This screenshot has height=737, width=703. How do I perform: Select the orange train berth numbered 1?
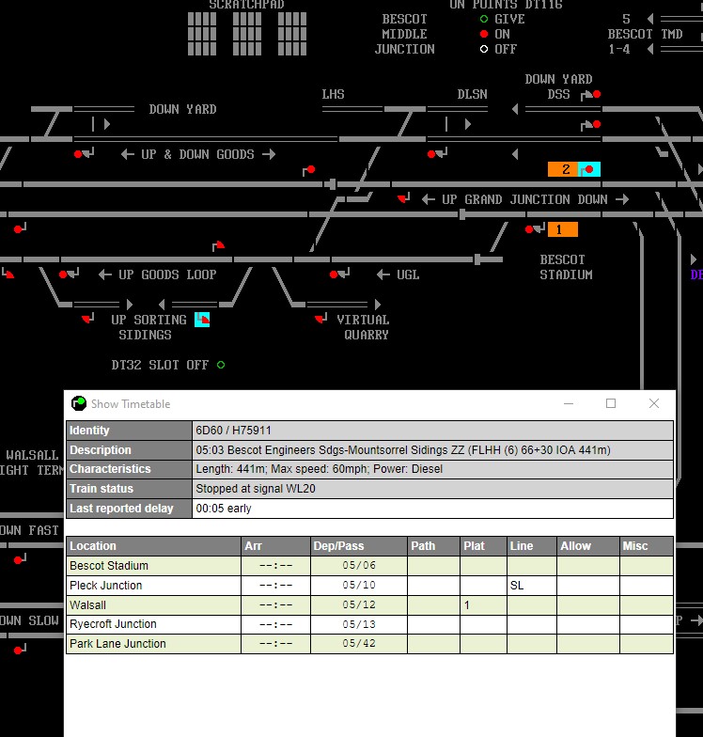pyautogui.click(x=562, y=229)
